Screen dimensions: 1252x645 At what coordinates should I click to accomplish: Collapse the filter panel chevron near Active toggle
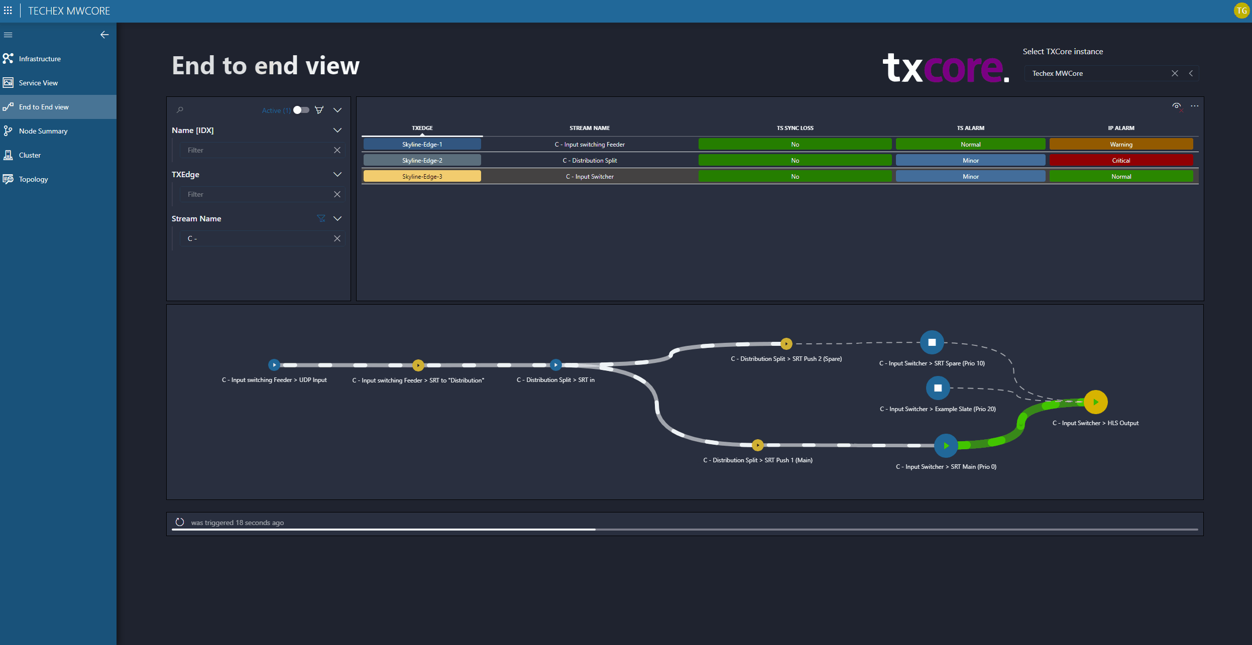point(337,110)
